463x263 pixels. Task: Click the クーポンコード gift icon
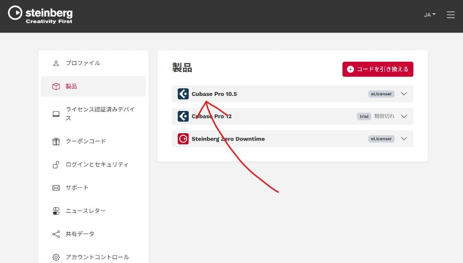(56, 141)
